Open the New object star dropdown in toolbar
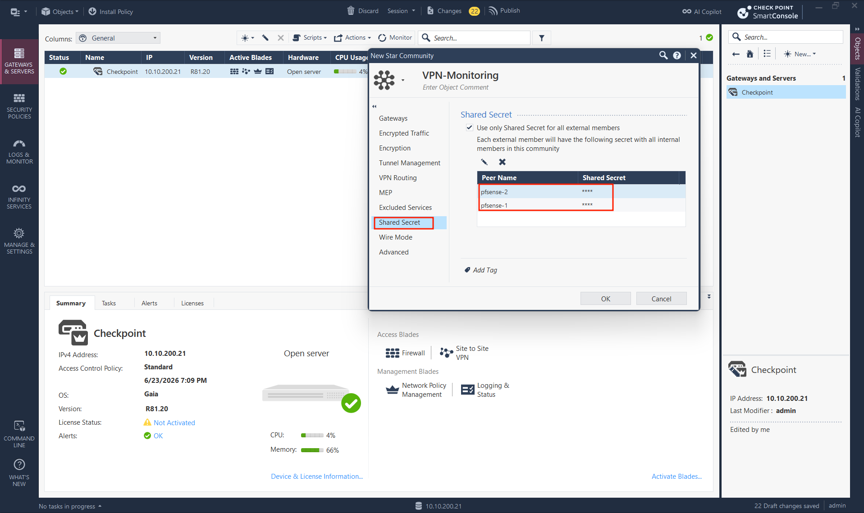Viewport: 864px width, 513px height. 248,38
